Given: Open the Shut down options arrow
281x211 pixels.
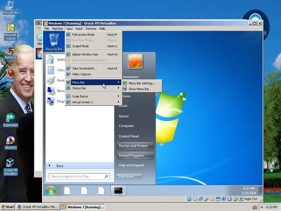Looking at the screenshot, I should click(x=139, y=176).
